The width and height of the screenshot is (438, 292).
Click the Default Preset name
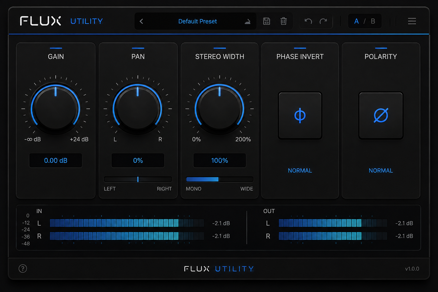coord(197,21)
